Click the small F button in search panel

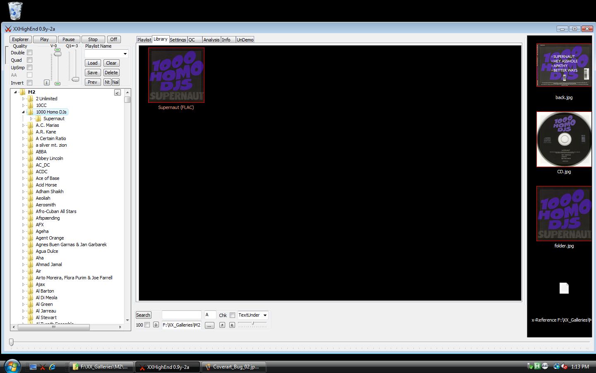click(x=222, y=325)
